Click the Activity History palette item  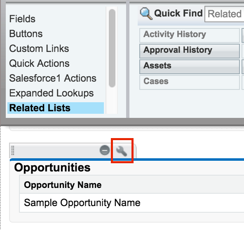(189, 35)
